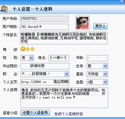Click the 用户昵称 nickname input field
Viewport: 125px width, 119px height.
tap(44, 27)
